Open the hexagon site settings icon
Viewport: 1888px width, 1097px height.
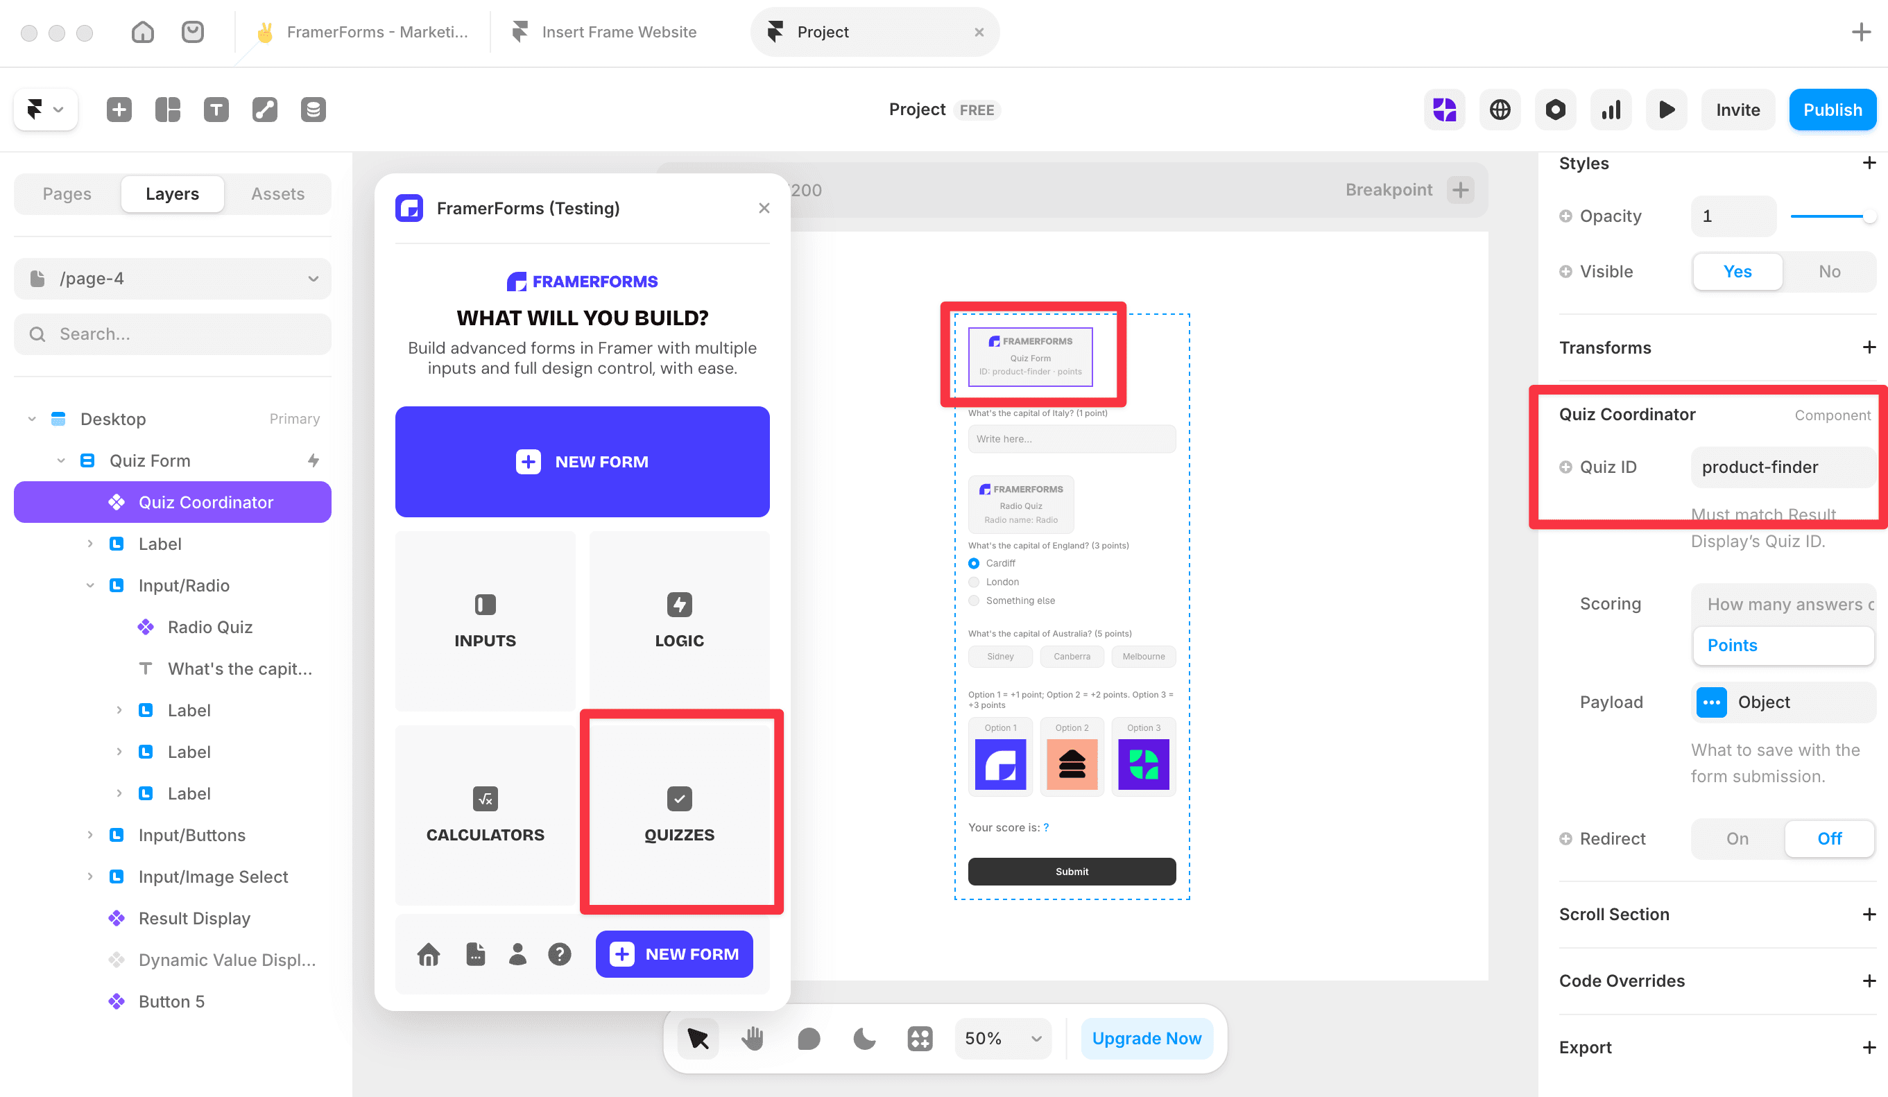pyautogui.click(x=1555, y=110)
